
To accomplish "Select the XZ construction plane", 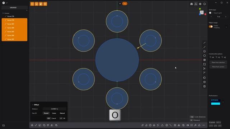I will coord(224,57).
